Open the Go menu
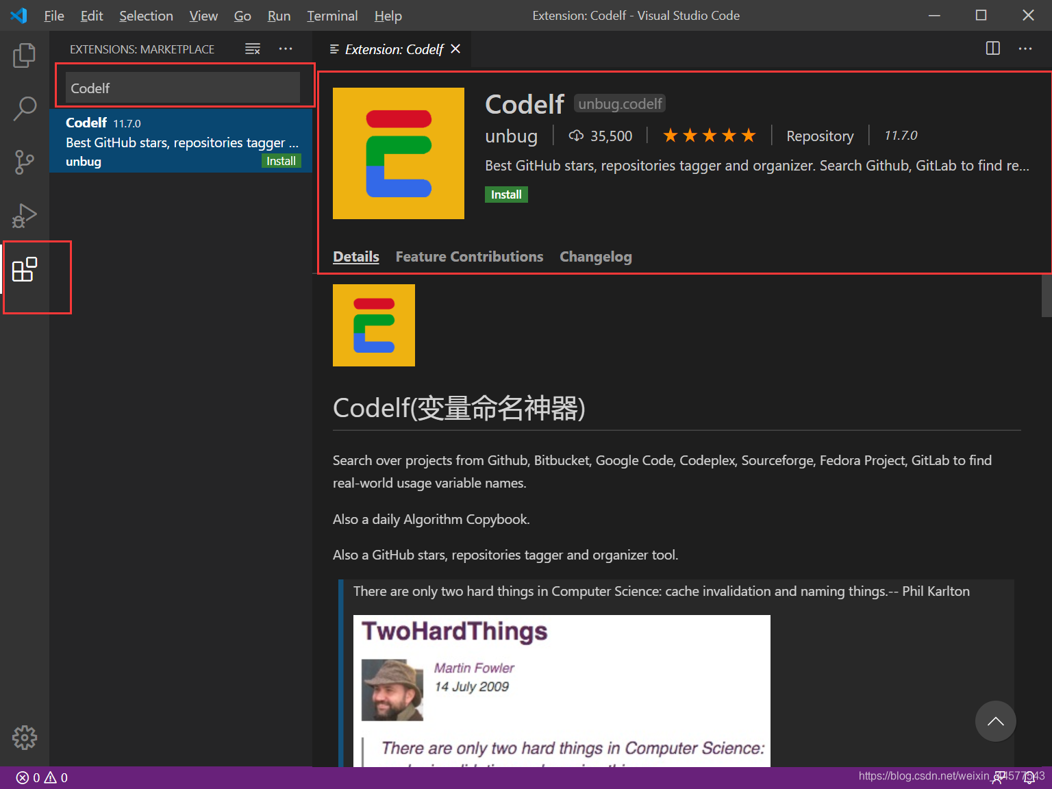 (242, 15)
